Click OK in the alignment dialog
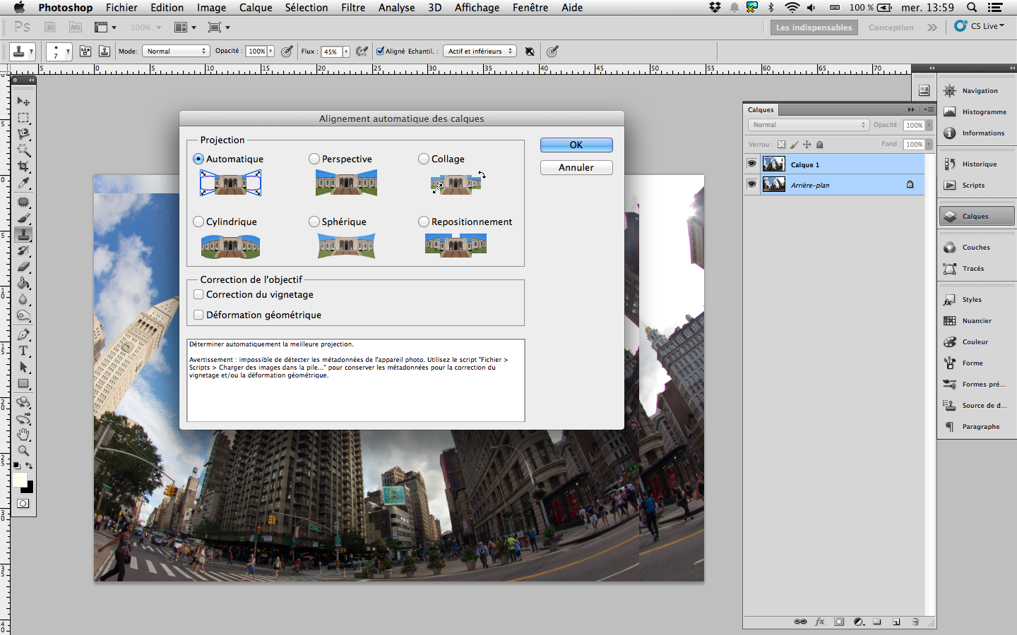 pos(576,145)
